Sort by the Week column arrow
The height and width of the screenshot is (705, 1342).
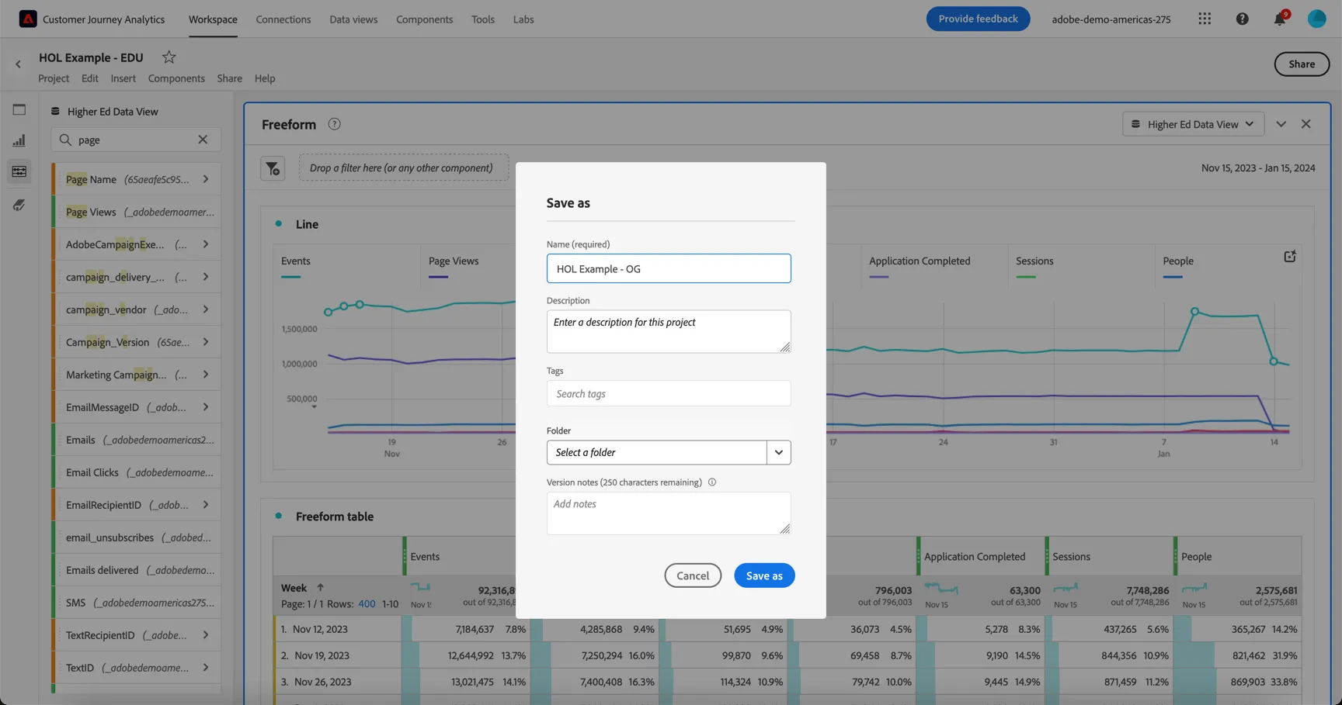coord(320,588)
